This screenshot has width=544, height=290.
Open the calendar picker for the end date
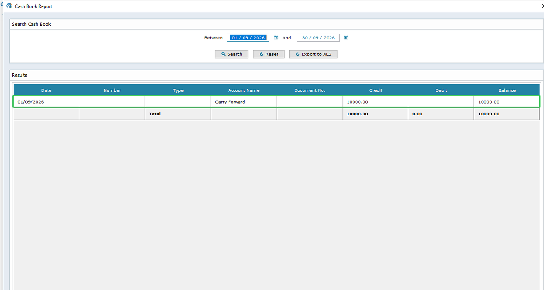point(346,38)
